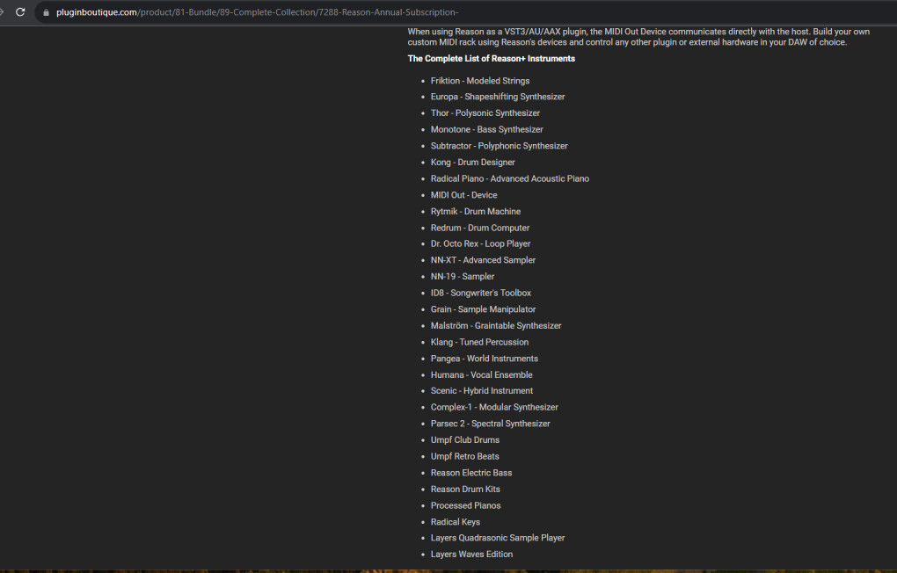Image resolution: width=897 pixels, height=573 pixels.
Task: Click the browser reload icon
Action: coord(20,12)
